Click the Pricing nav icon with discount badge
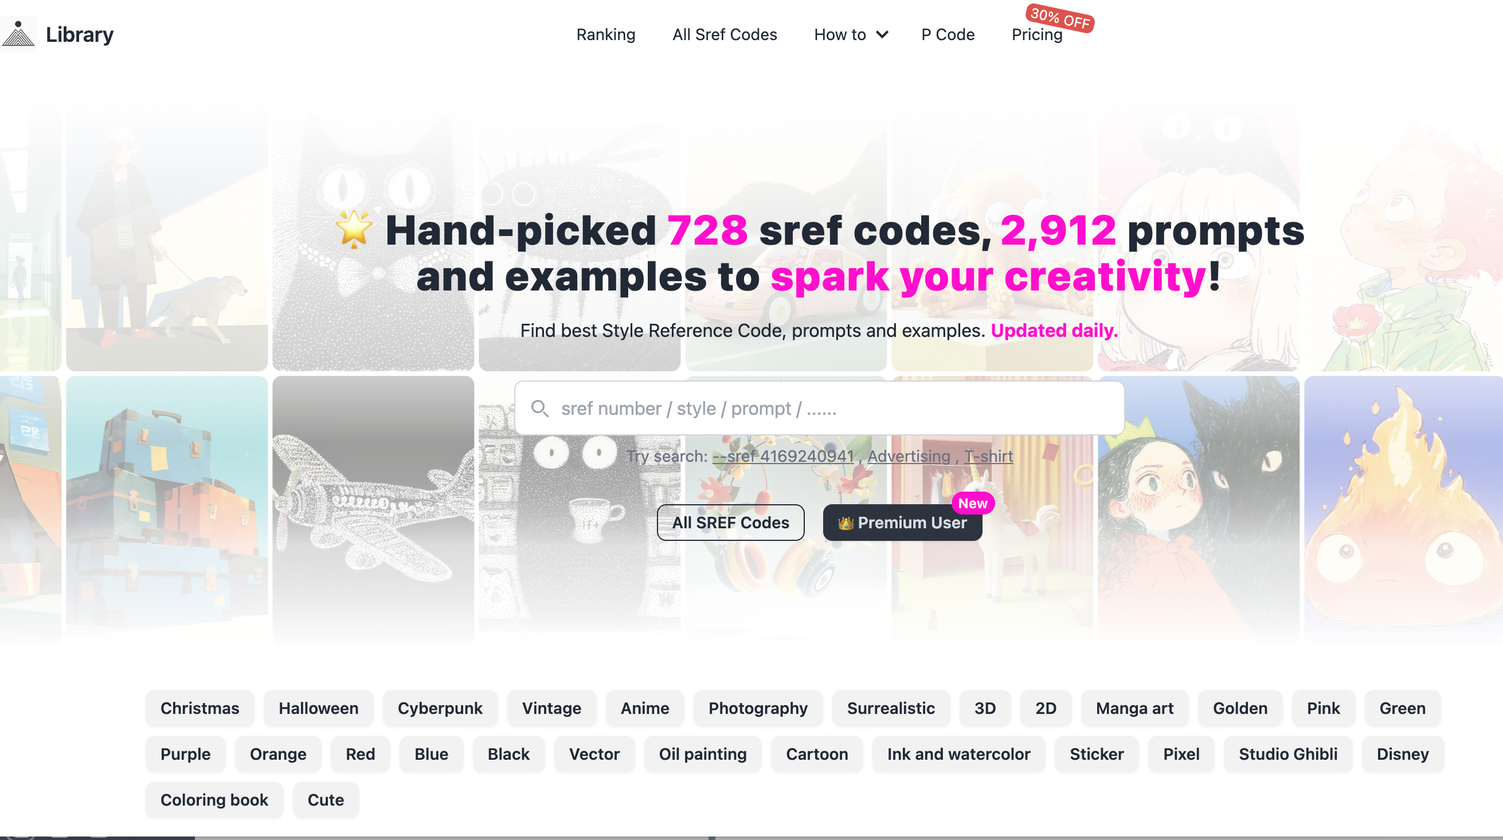The width and height of the screenshot is (1503, 840). tap(1036, 34)
